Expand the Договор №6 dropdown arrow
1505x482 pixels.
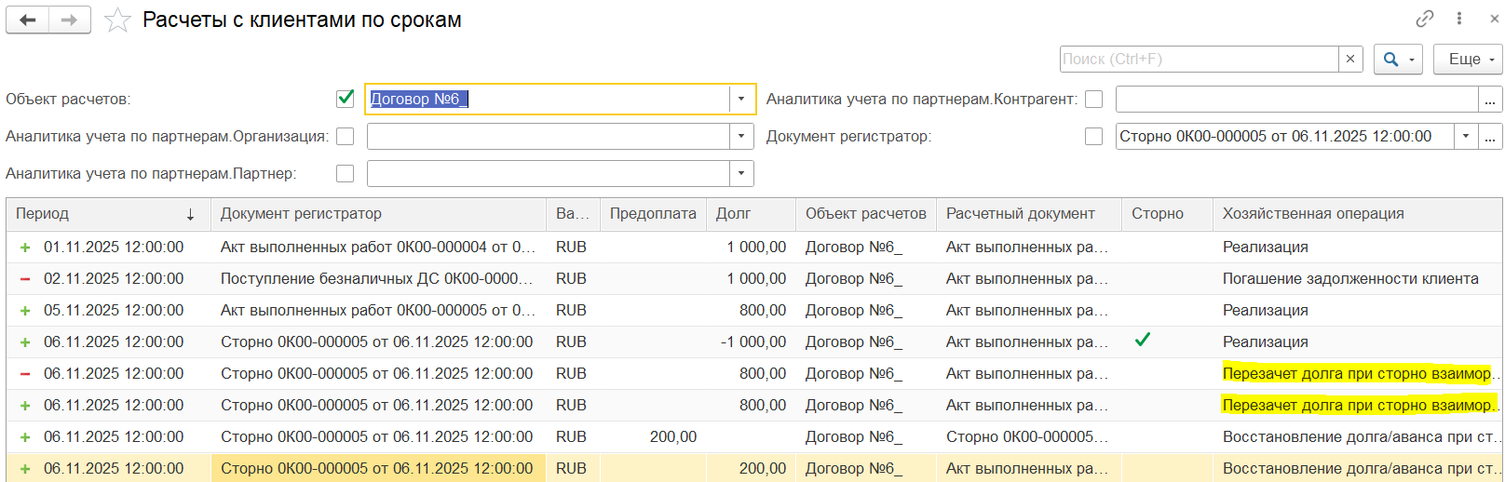coord(741,99)
